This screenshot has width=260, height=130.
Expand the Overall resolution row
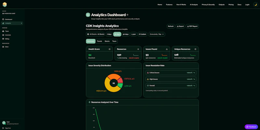[171, 86]
